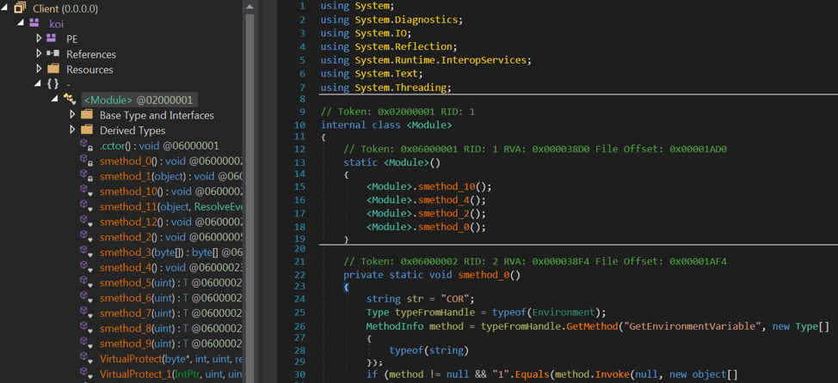
Task: Click the smethod_9(uint) method icon
Action: point(86,343)
